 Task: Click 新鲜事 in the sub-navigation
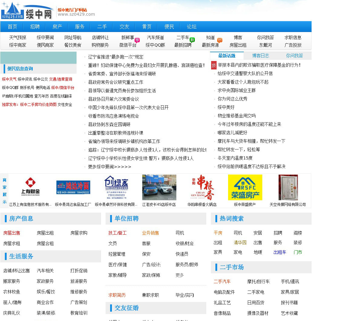(x=128, y=37)
